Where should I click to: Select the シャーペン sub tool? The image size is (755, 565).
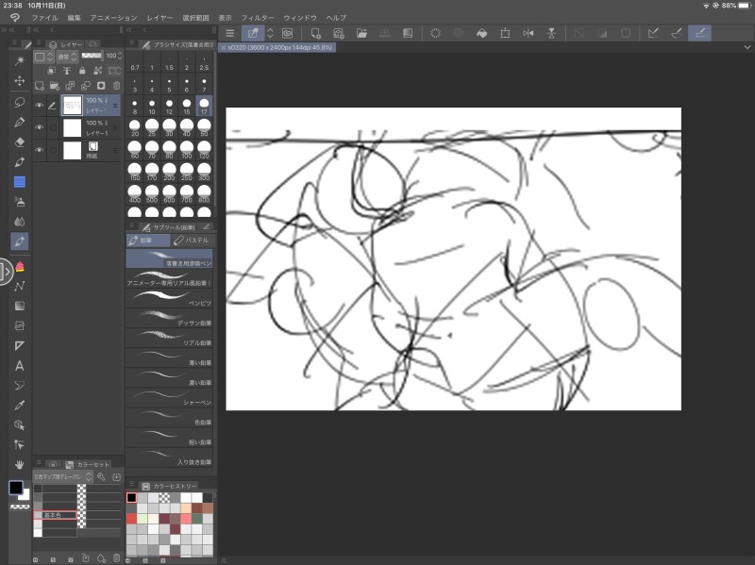coord(169,397)
